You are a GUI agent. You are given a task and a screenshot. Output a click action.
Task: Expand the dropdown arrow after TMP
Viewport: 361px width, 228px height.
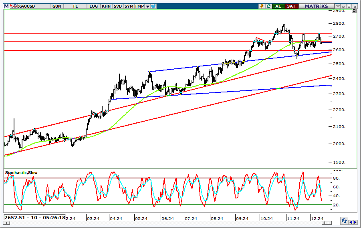pos(148,6)
